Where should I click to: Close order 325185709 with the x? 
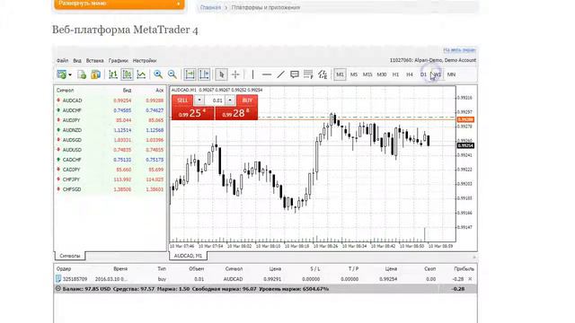pyautogui.click(x=471, y=279)
